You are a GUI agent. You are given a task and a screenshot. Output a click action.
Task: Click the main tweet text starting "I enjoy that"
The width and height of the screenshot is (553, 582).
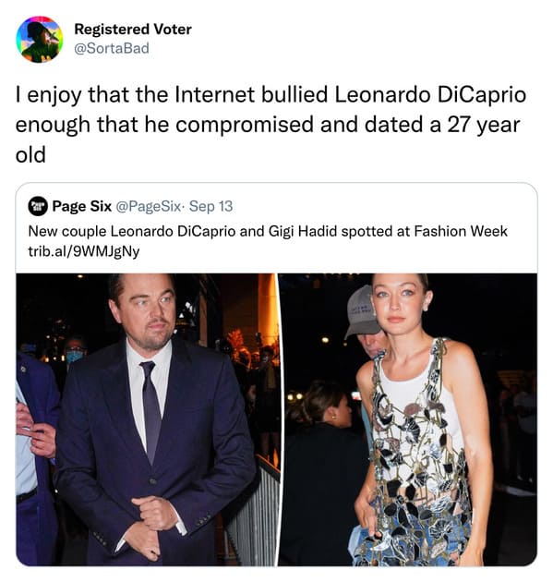pos(270,125)
